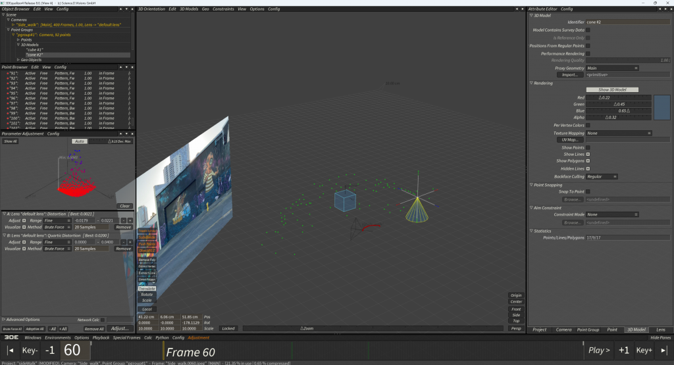The height and width of the screenshot is (365, 674).
Task: Toggle the Locked scale button
Action: point(228,329)
